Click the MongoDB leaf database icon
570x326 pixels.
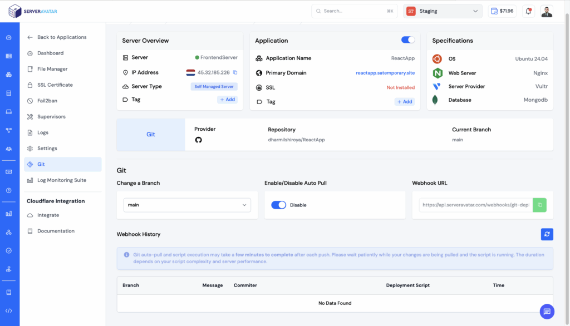[435, 100]
